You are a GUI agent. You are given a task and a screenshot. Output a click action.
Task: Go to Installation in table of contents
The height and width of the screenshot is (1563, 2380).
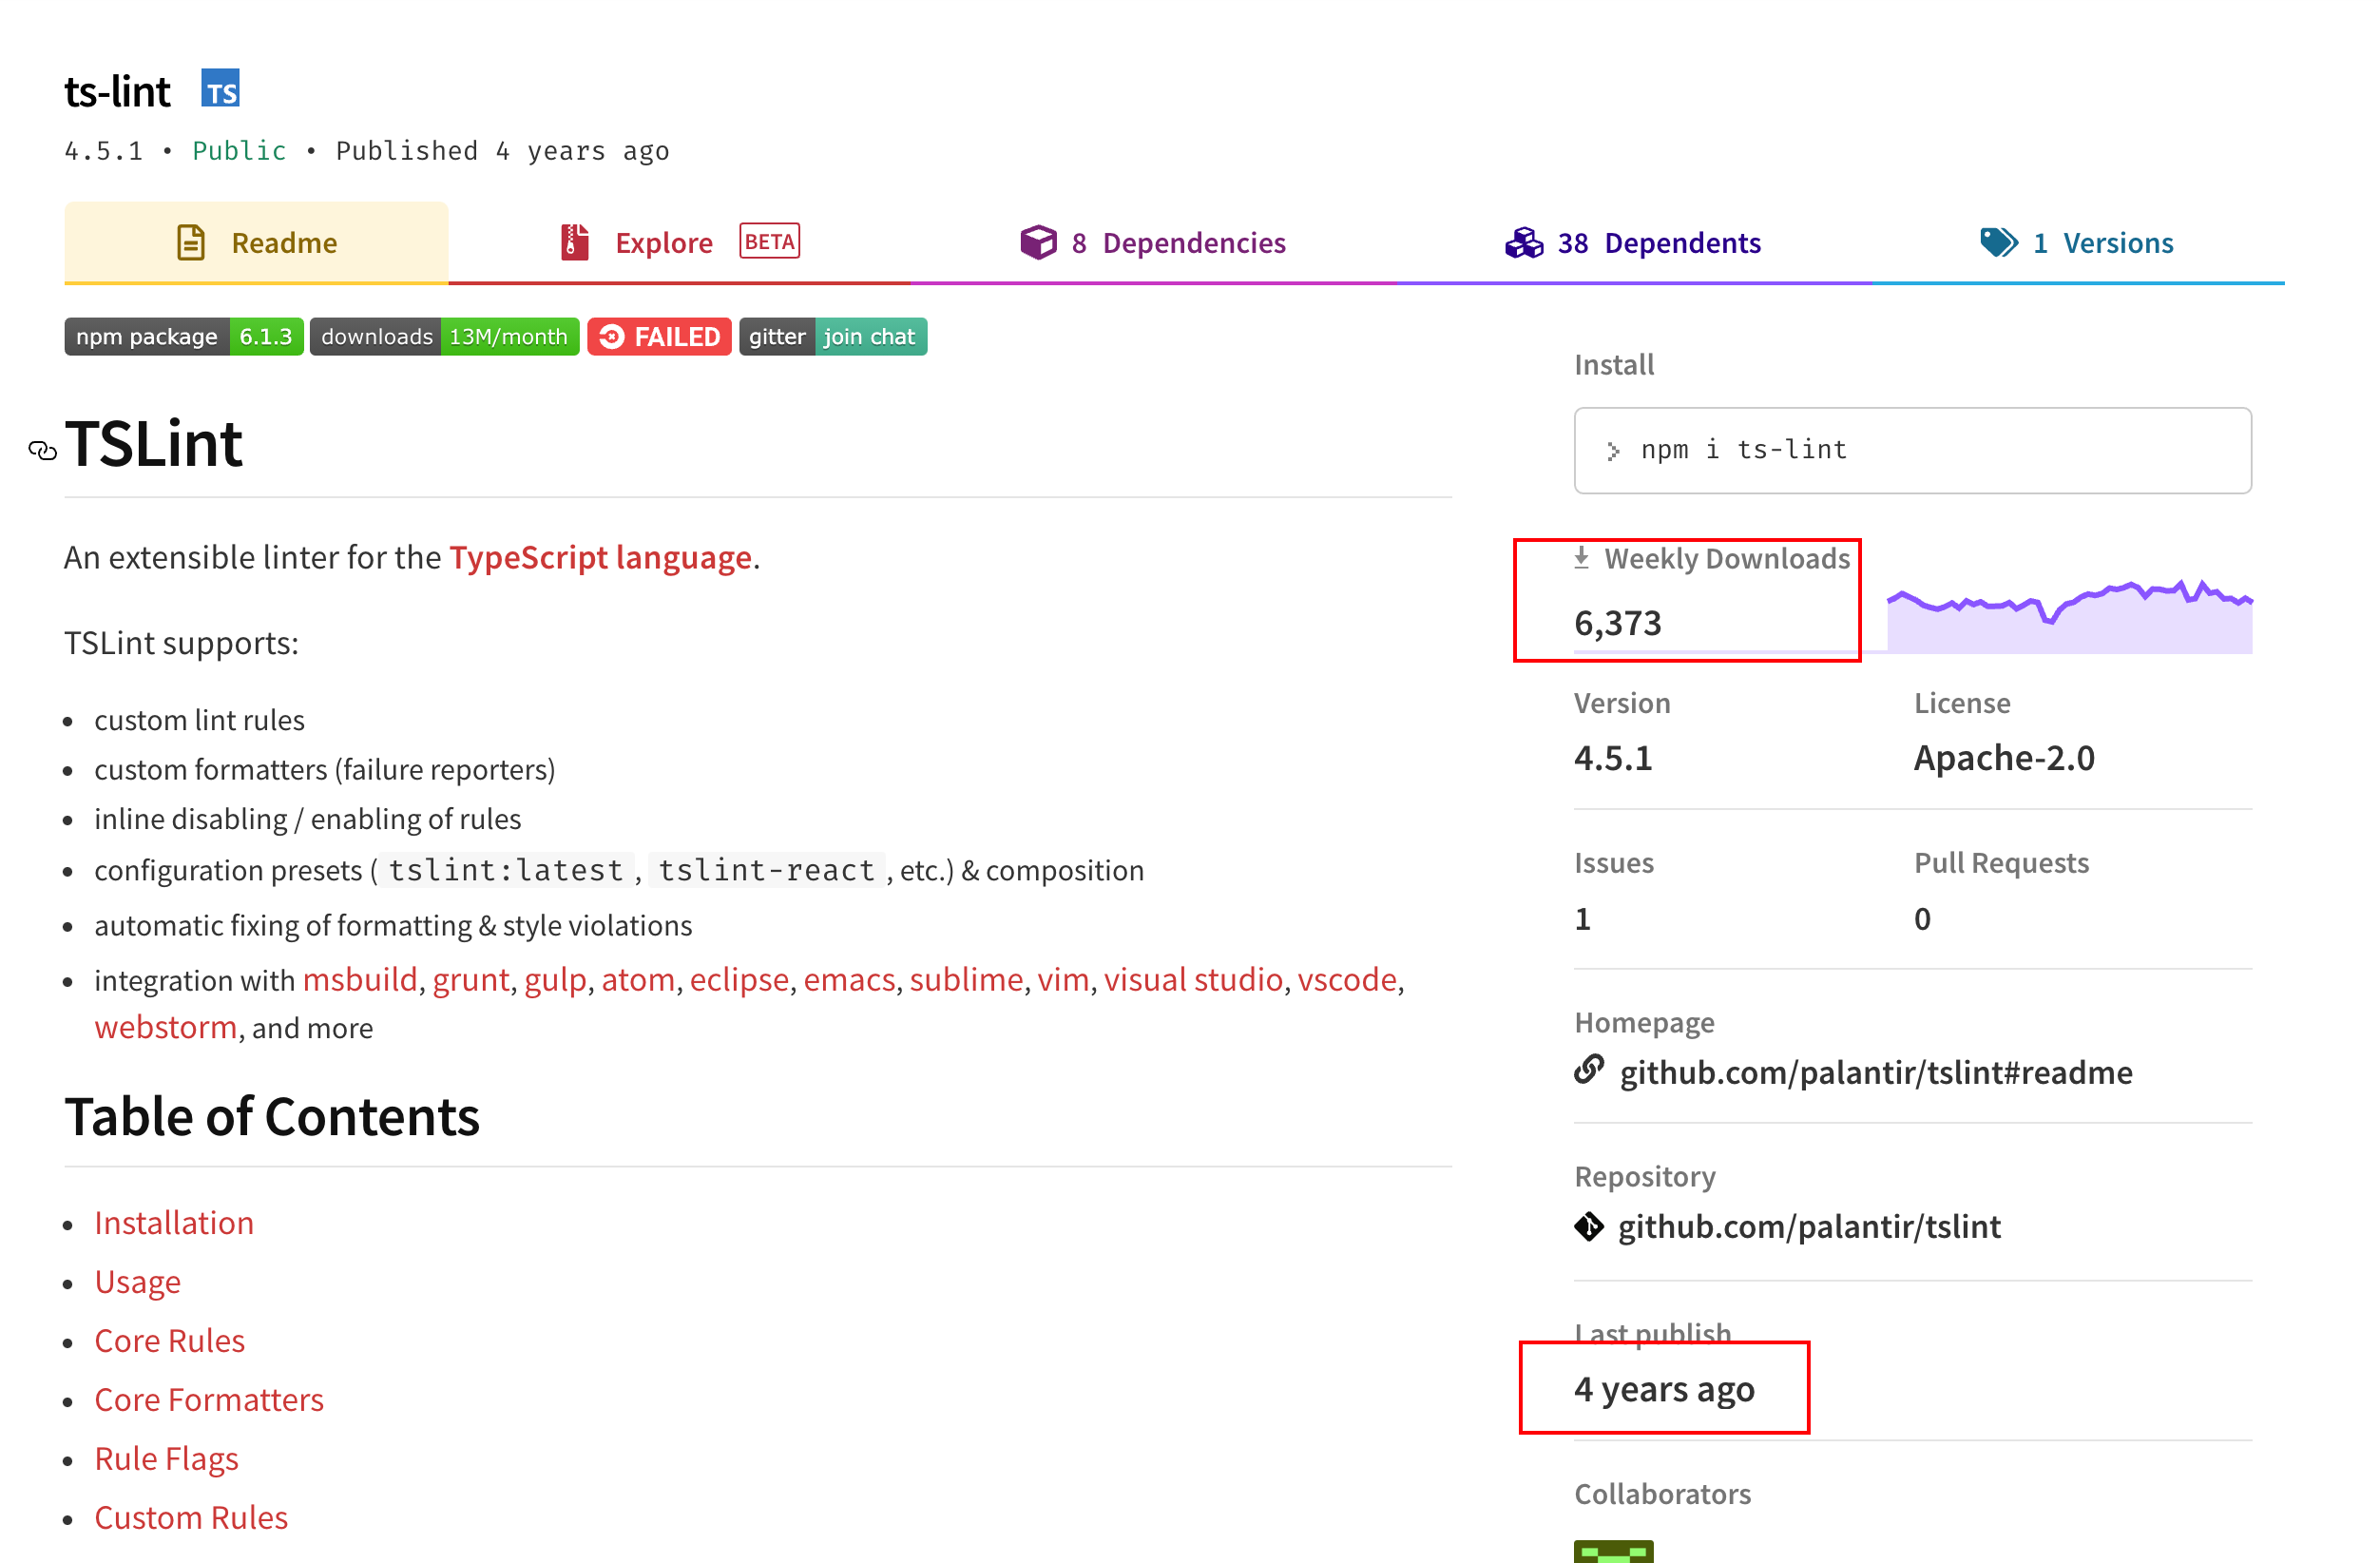coord(174,1223)
